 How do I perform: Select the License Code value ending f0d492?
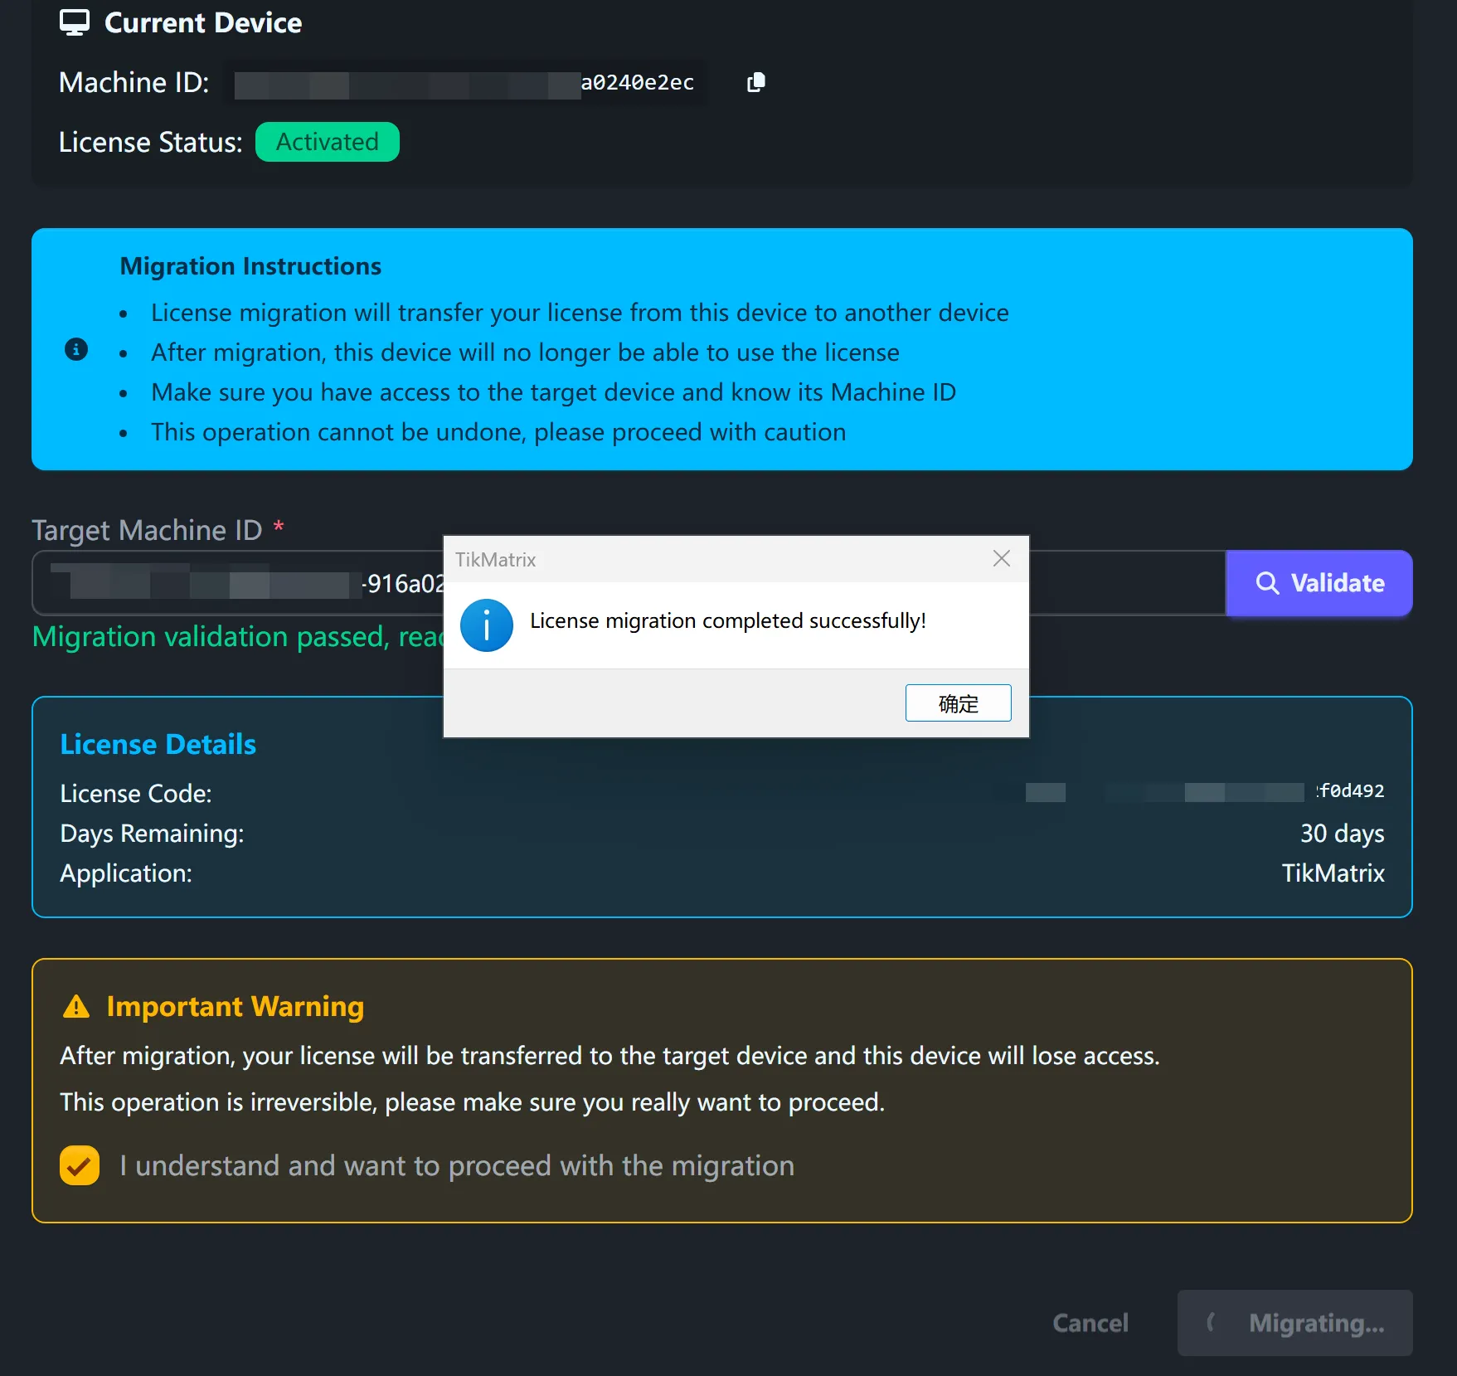pos(1349,791)
